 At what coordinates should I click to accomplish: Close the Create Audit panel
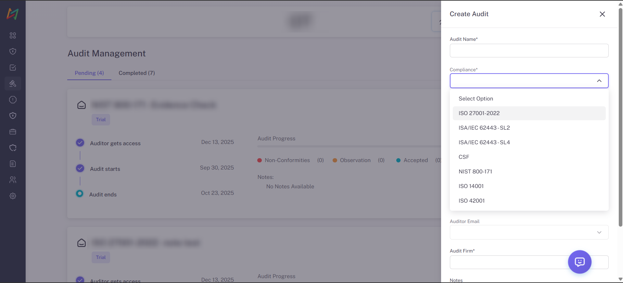602,14
